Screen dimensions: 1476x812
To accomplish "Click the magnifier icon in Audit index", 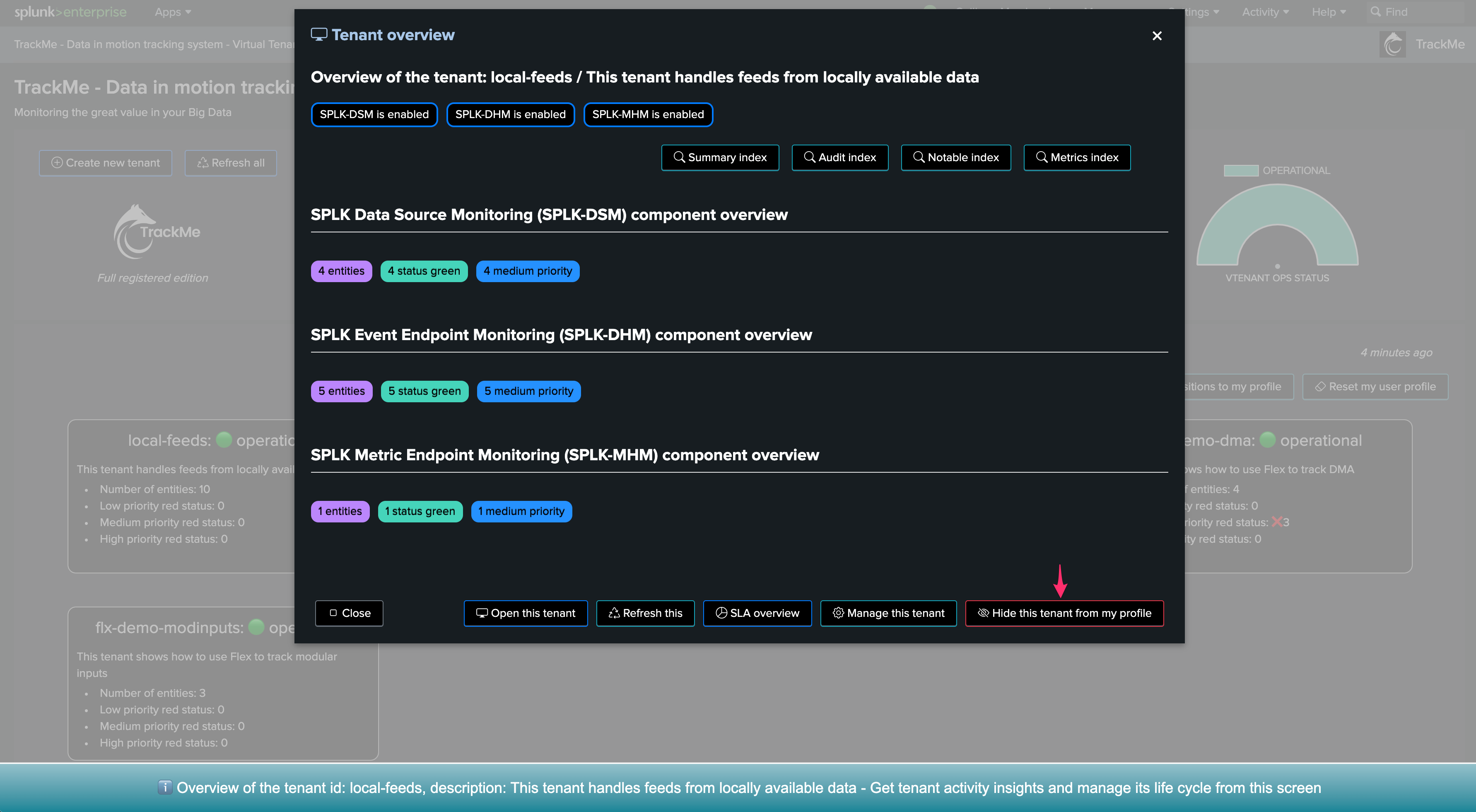I will [809, 157].
